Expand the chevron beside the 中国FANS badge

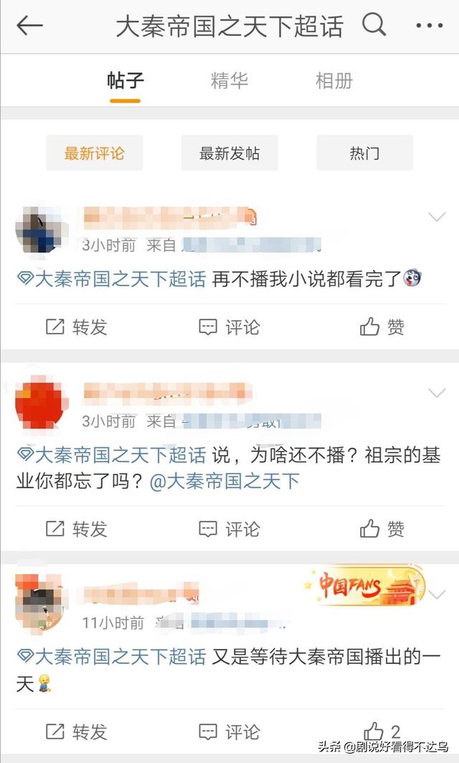pos(437,594)
